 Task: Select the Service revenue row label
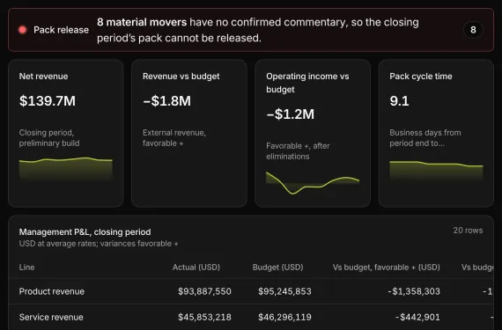click(x=51, y=317)
